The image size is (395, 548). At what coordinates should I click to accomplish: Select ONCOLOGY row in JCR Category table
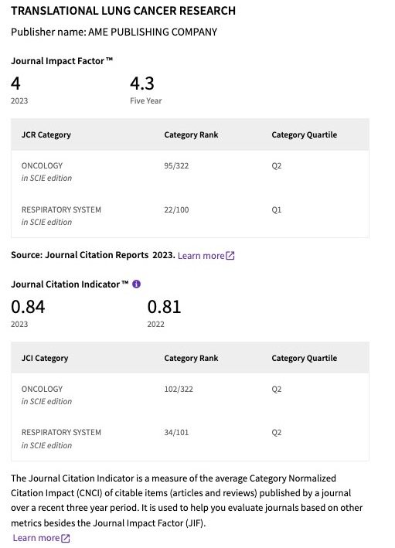tap(190, 172)
